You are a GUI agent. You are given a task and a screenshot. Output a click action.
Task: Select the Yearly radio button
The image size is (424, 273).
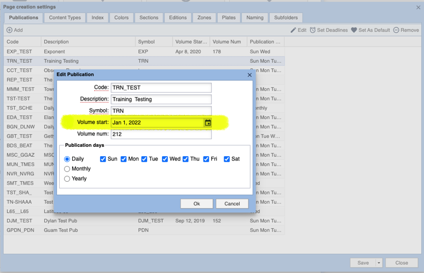click(x=67, y=179)
